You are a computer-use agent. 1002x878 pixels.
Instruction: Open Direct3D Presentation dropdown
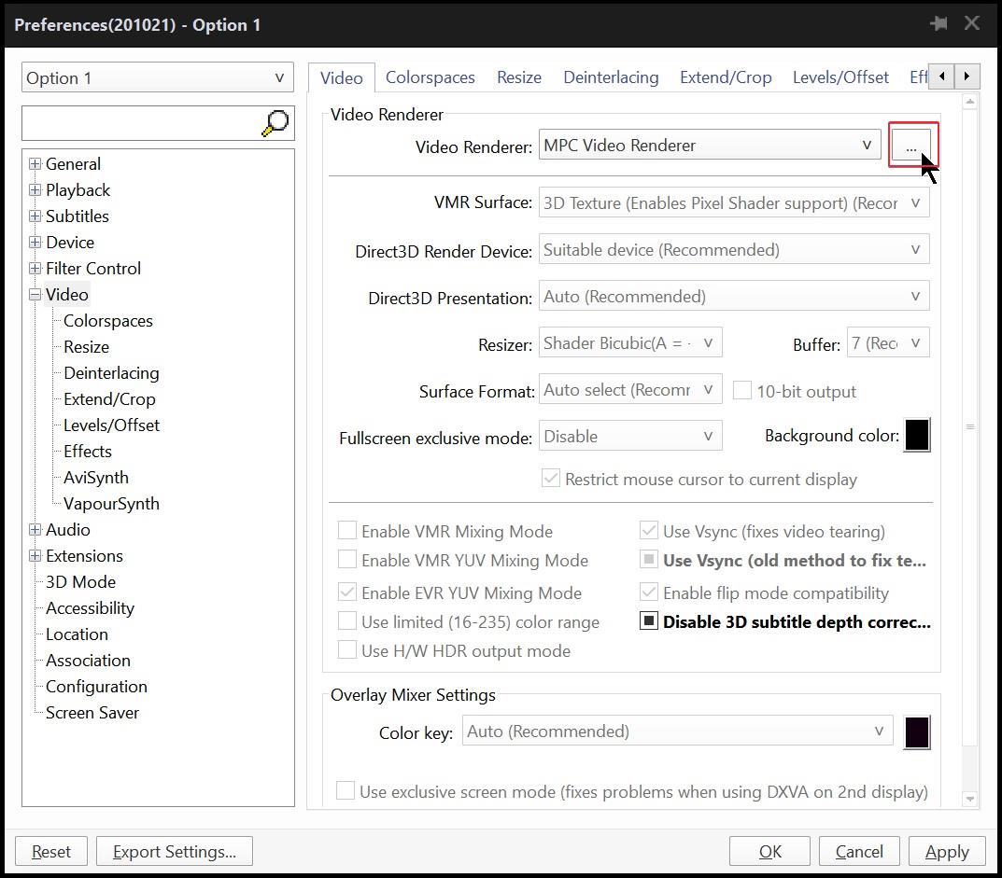coord(734,297)
